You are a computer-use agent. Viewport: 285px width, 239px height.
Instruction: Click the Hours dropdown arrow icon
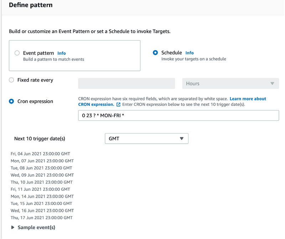coord(272,83)
